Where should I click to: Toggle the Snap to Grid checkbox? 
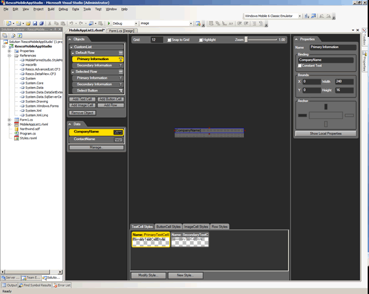169,40
